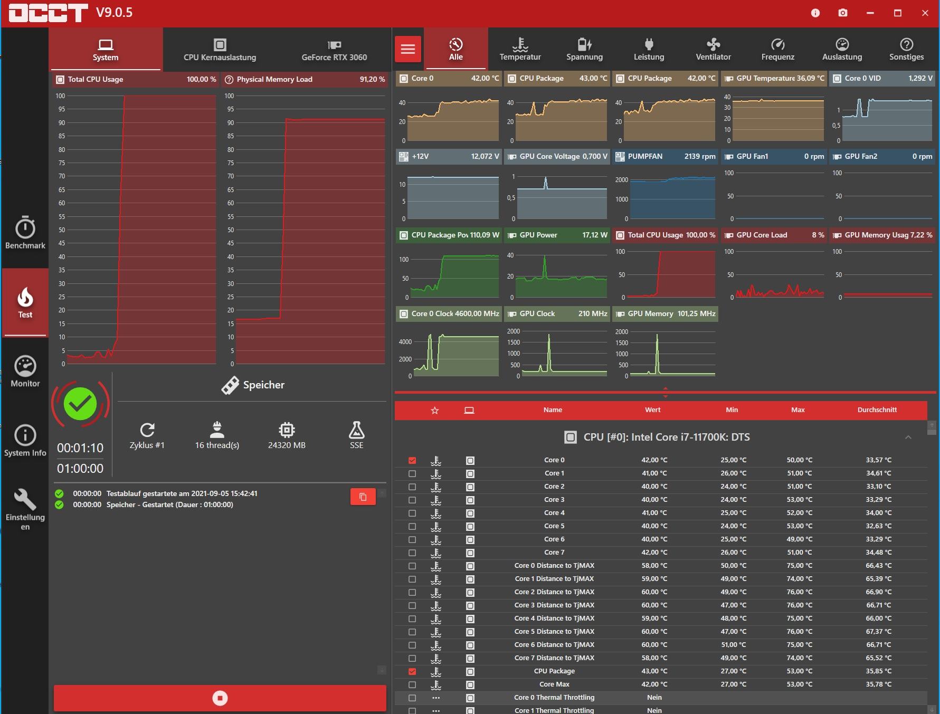The width and height of the screenshot is (940, 714).
Task: Switch to the GeForce RTX 3060 tab
Action: pos(334,50)
